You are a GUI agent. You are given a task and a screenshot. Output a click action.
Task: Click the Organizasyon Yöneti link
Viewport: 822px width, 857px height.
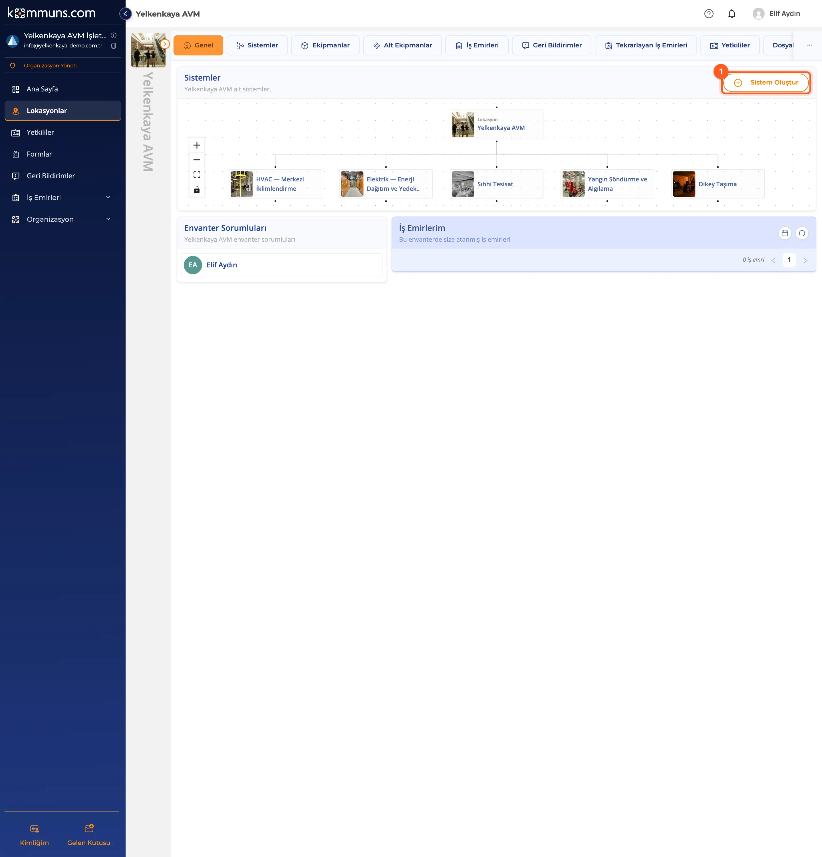(x=50, y=66)
